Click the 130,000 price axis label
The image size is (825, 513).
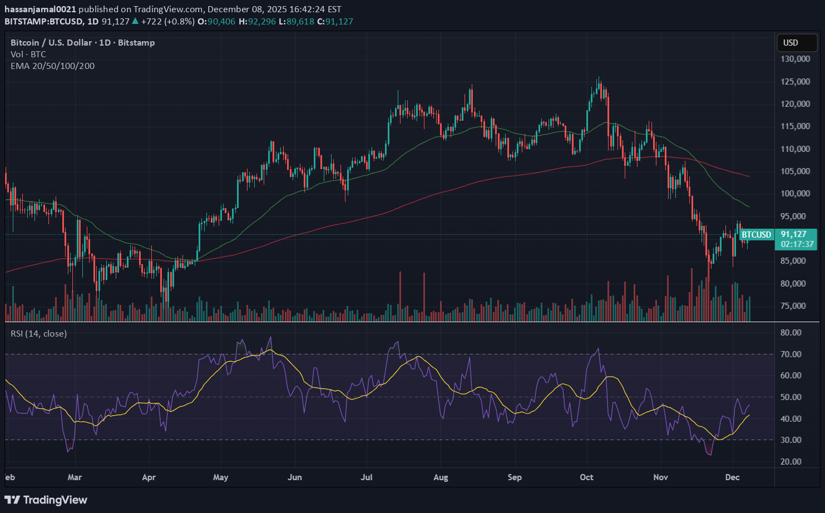(795, 59)
